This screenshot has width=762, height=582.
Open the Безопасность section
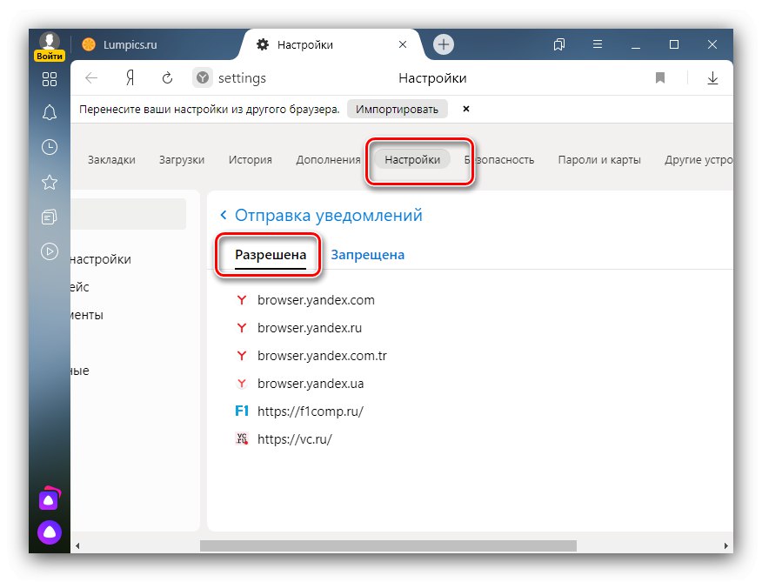click(x=500, y=159)
